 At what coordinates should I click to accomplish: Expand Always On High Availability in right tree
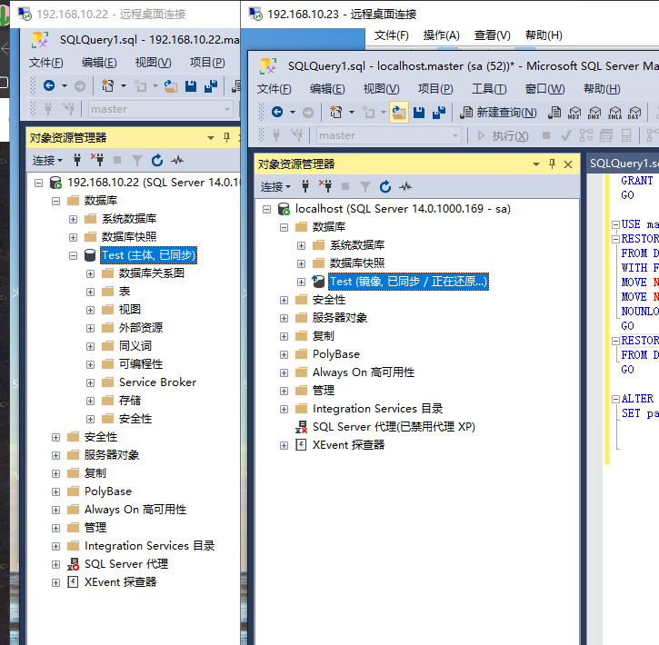pyautogui.click(x=285, y=372)
